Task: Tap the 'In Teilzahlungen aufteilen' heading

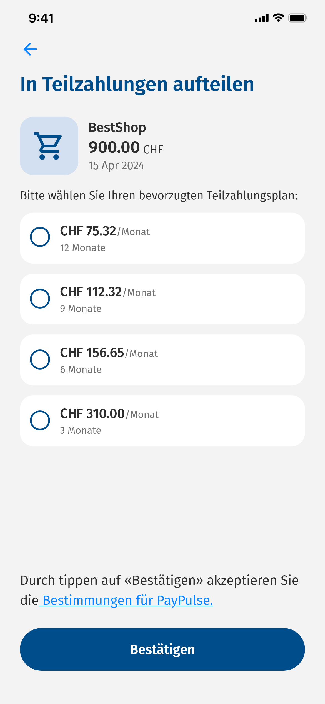Action: [137, 84]
